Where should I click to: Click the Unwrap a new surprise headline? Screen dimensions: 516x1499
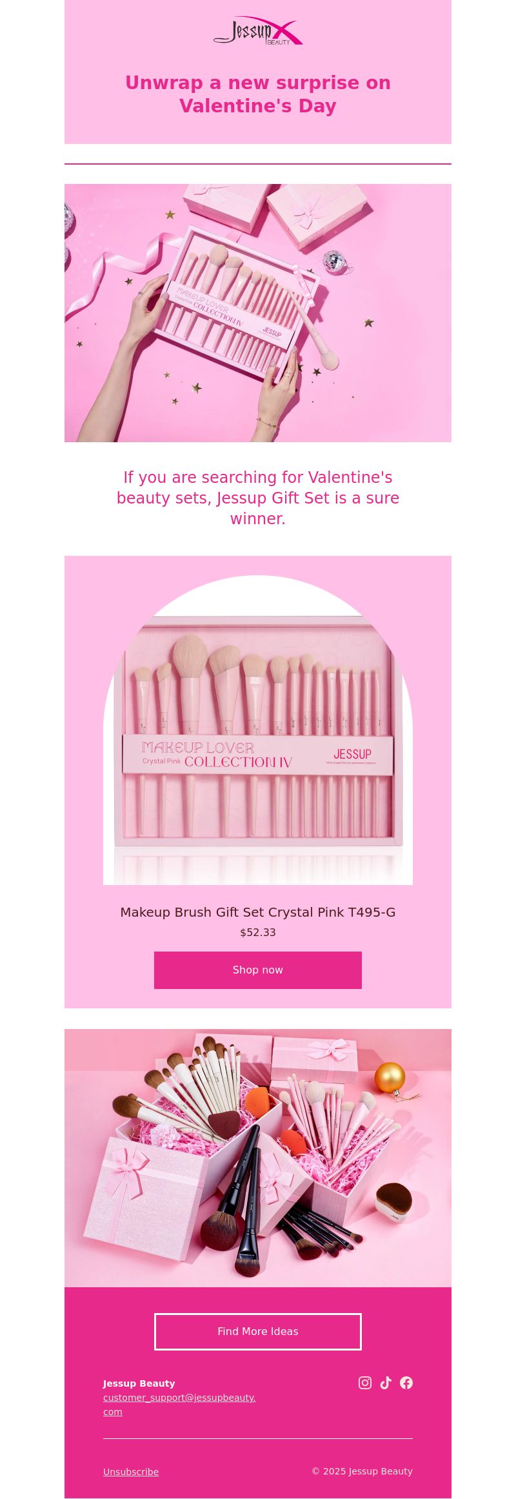click(258, 94)
